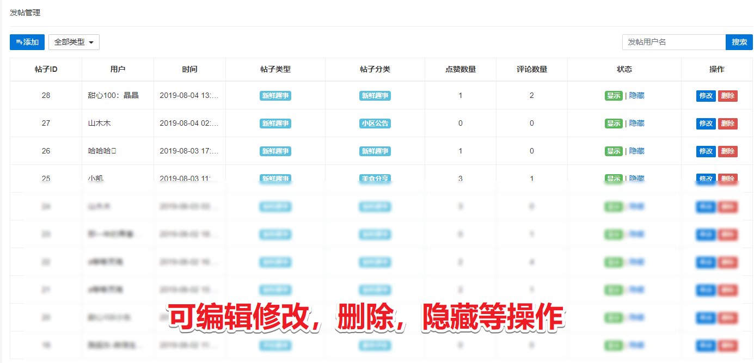Click the 显示 status badge for post 28
The image size is (754, 363).
click(614, 96)
